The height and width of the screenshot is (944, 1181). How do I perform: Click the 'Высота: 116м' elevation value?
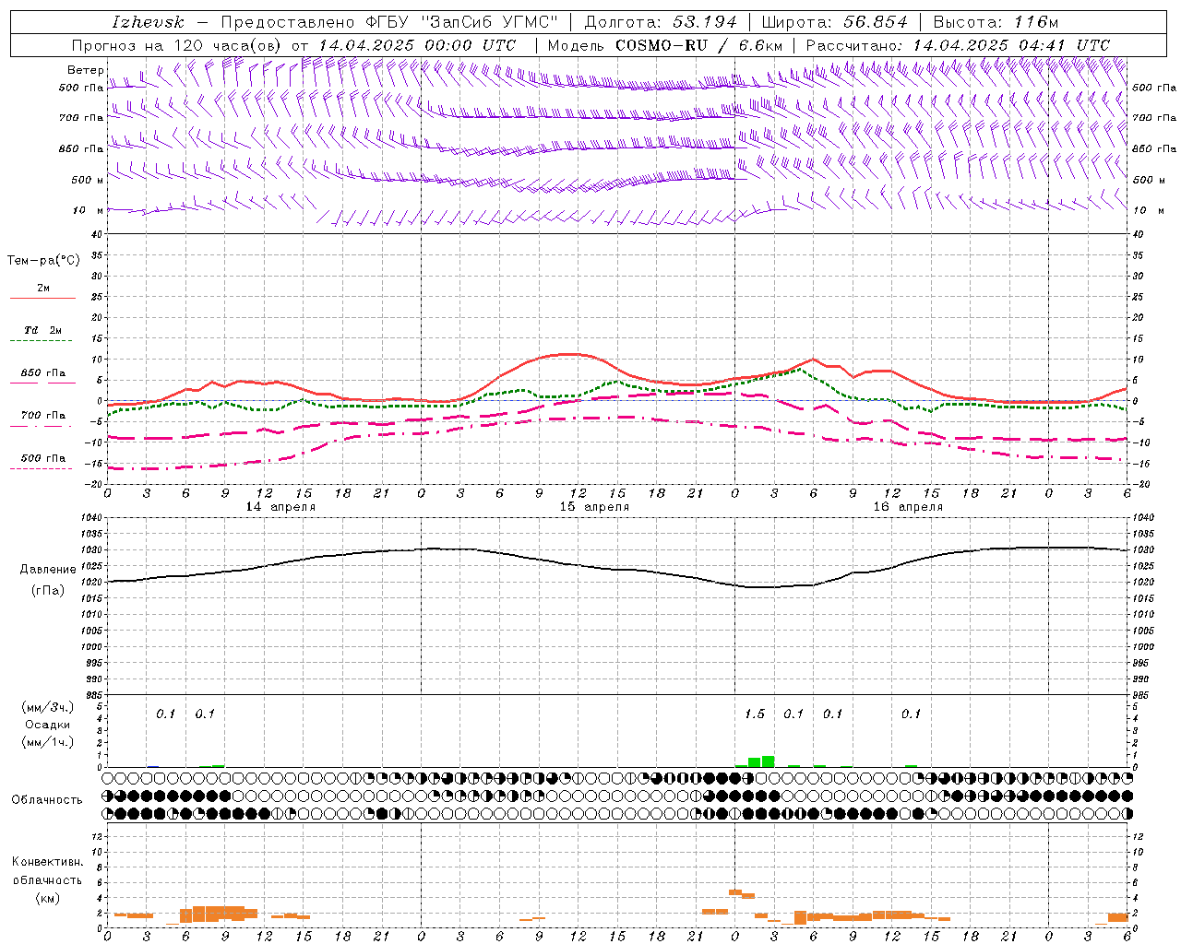(x=996, y=22)
